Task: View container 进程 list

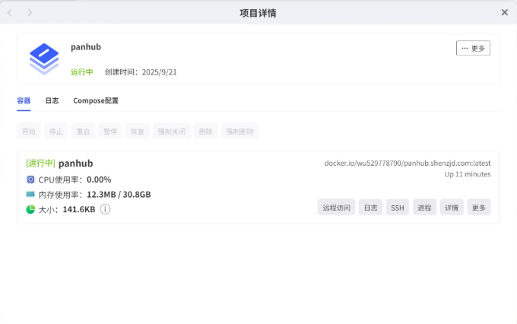Action: [x=425, y=207]
